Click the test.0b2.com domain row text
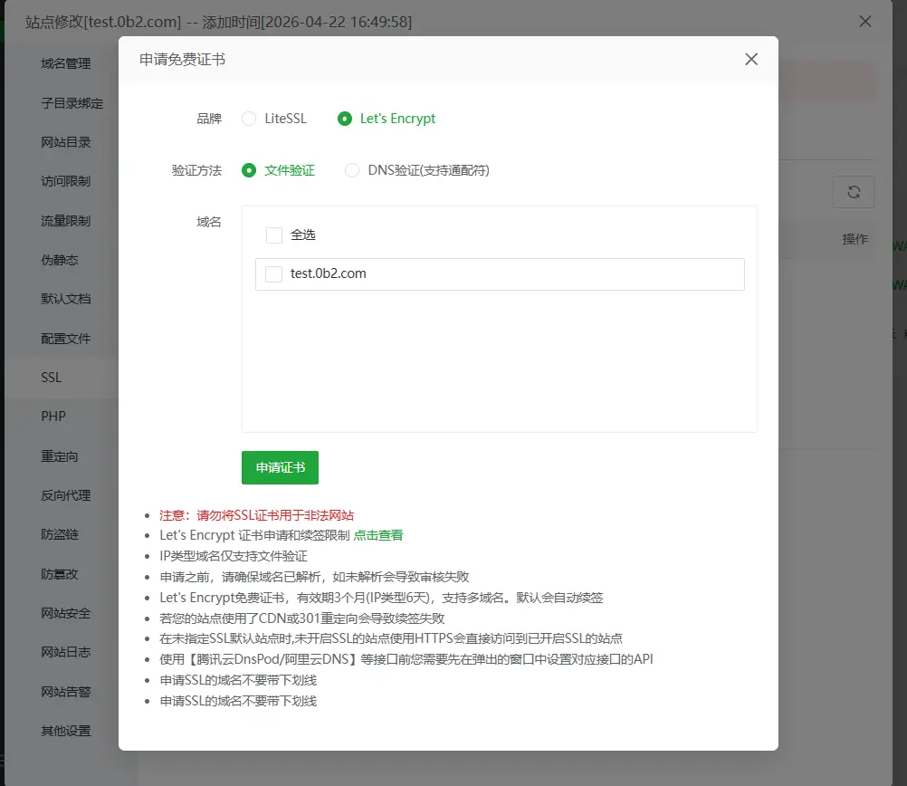The image size is (907, 786). [x=328, y=273]
